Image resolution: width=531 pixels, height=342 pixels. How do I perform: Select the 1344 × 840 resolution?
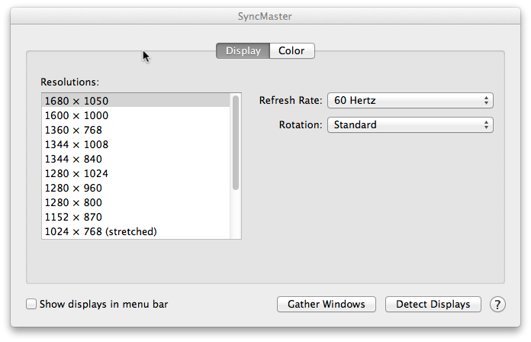point(136,159)
